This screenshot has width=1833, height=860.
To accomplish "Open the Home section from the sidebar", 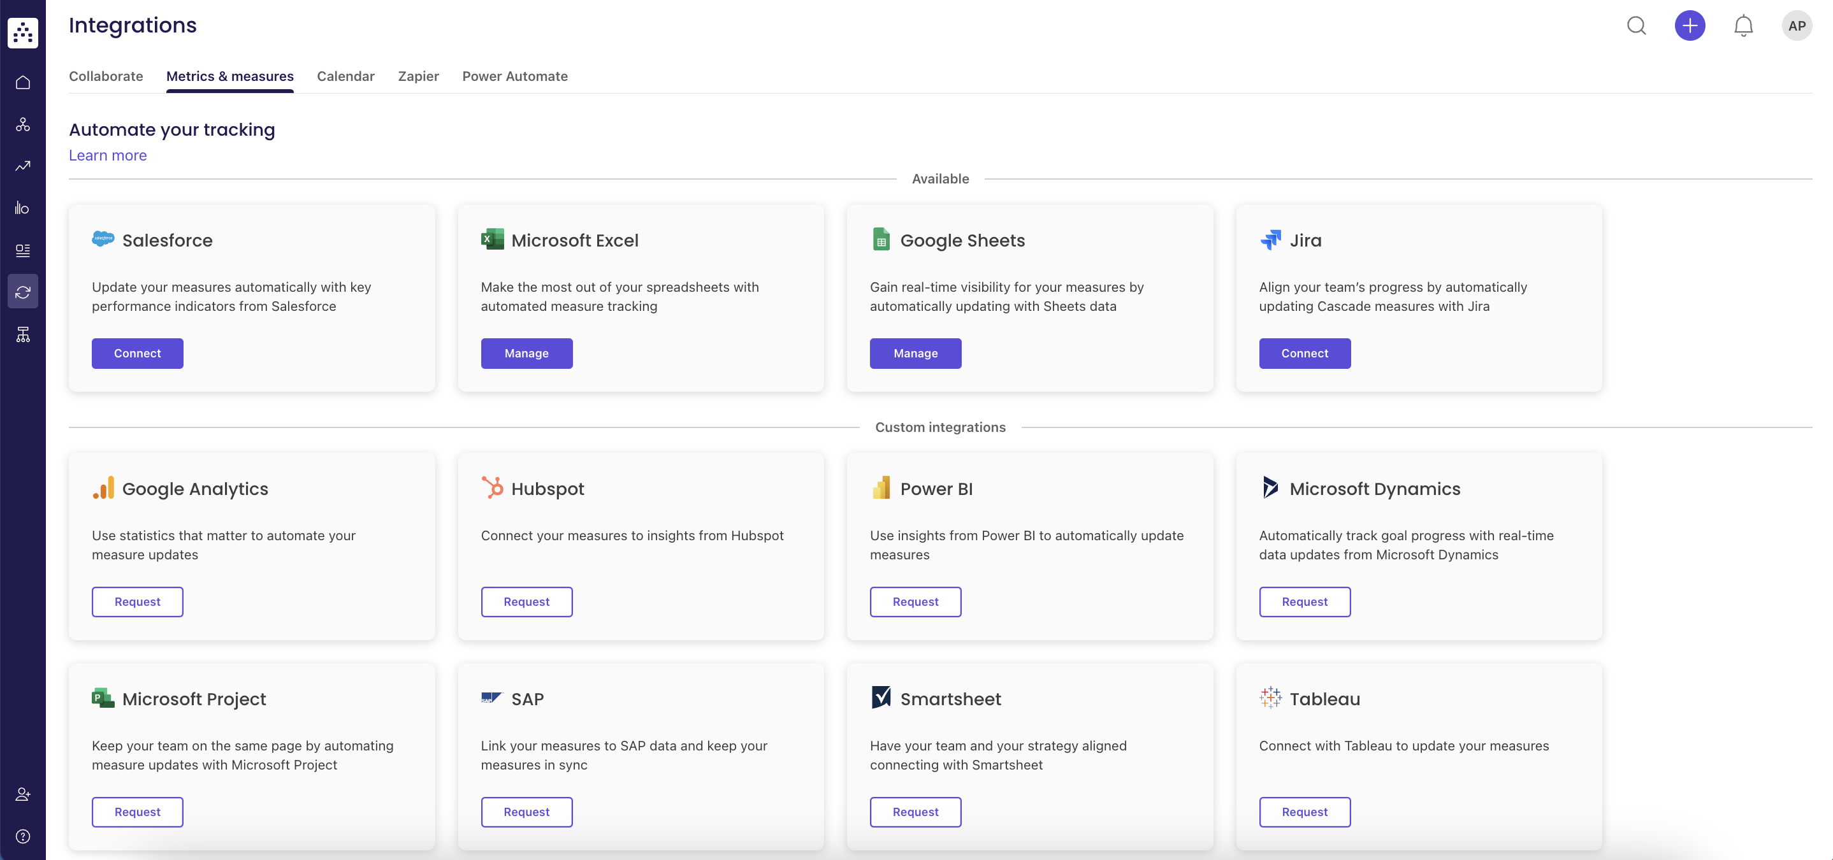I will pyautogui.click(x=23, y=82).
